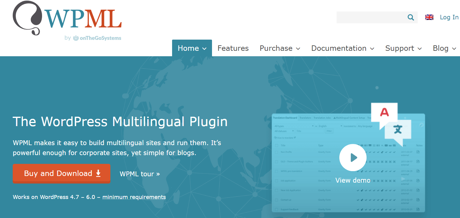Click the Notes icon on Non Profits row
Viewport: 460px width, 218px height.
(418, 152)
